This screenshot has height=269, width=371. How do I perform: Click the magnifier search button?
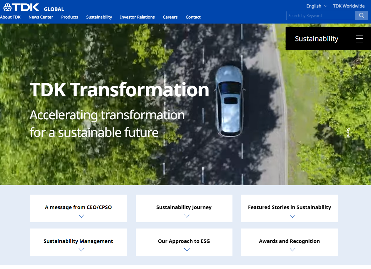(361, 16)
